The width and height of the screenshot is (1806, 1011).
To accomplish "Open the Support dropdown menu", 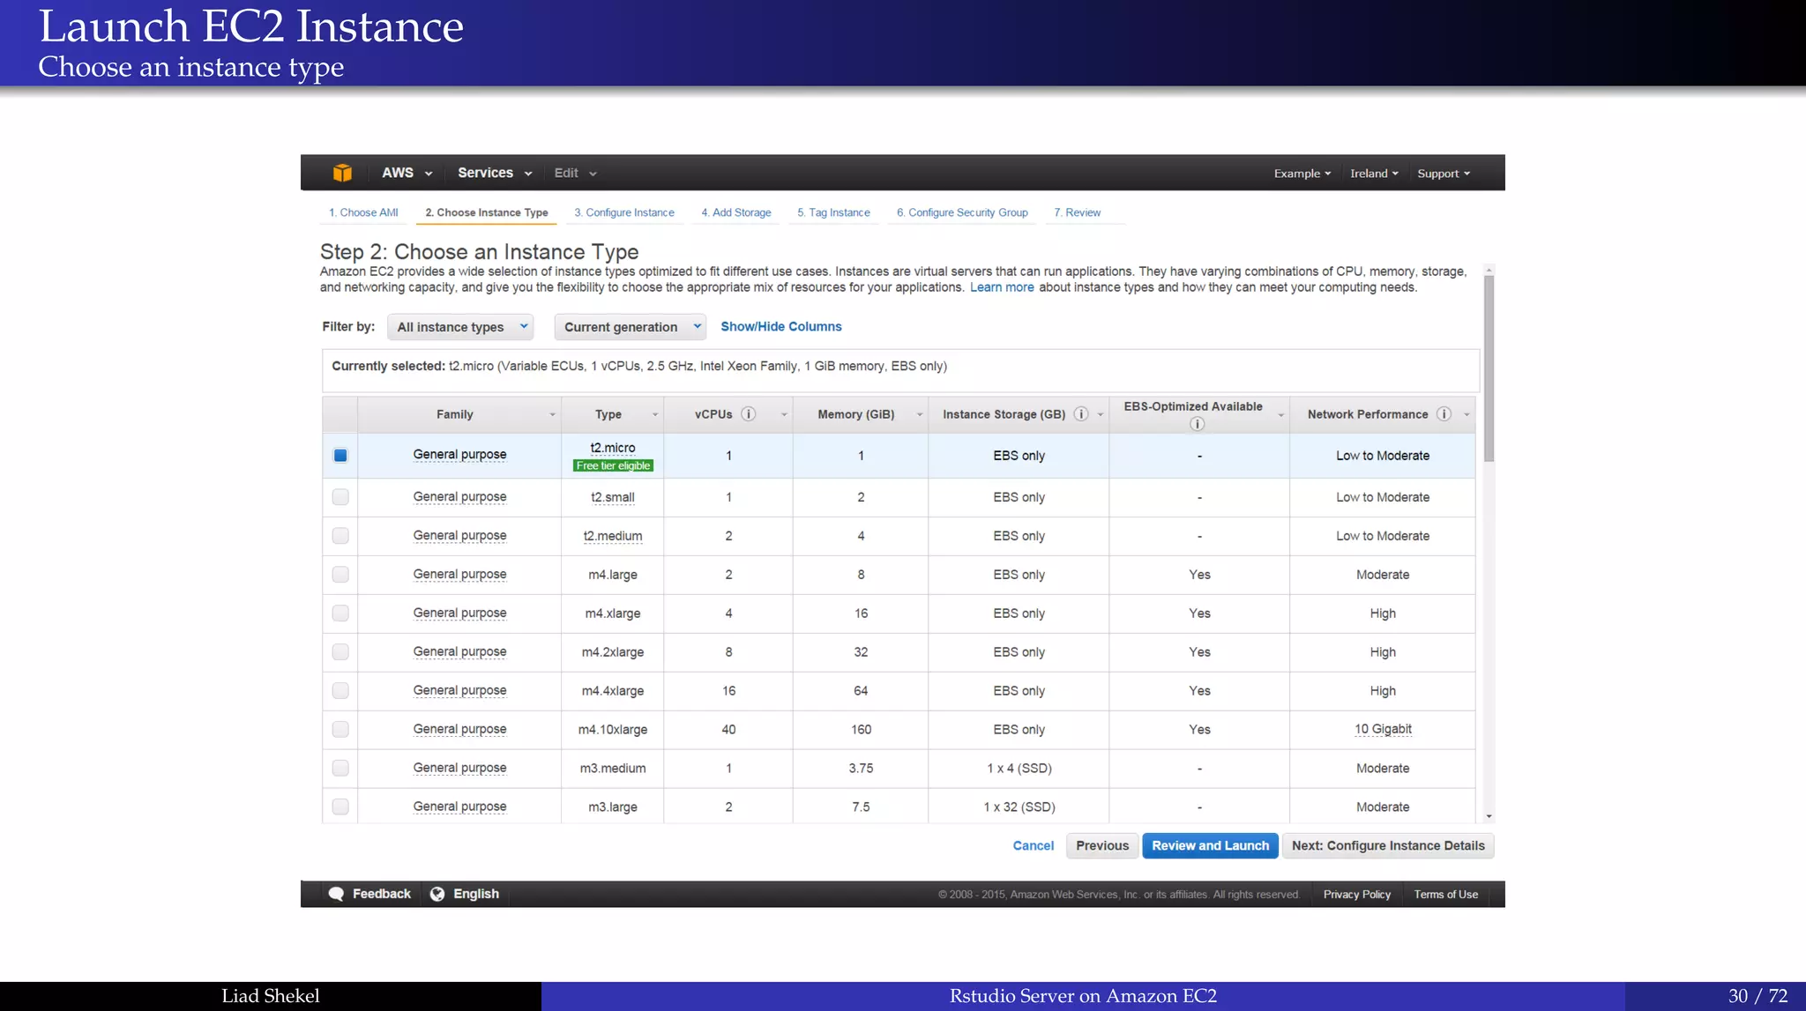I will point(1444,174).
